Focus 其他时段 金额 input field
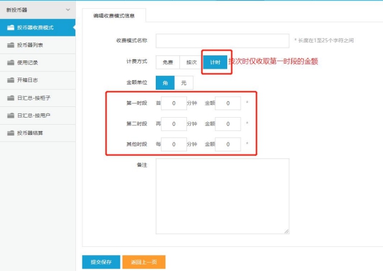This screenshot has height=271, width=383. point(228,144)
